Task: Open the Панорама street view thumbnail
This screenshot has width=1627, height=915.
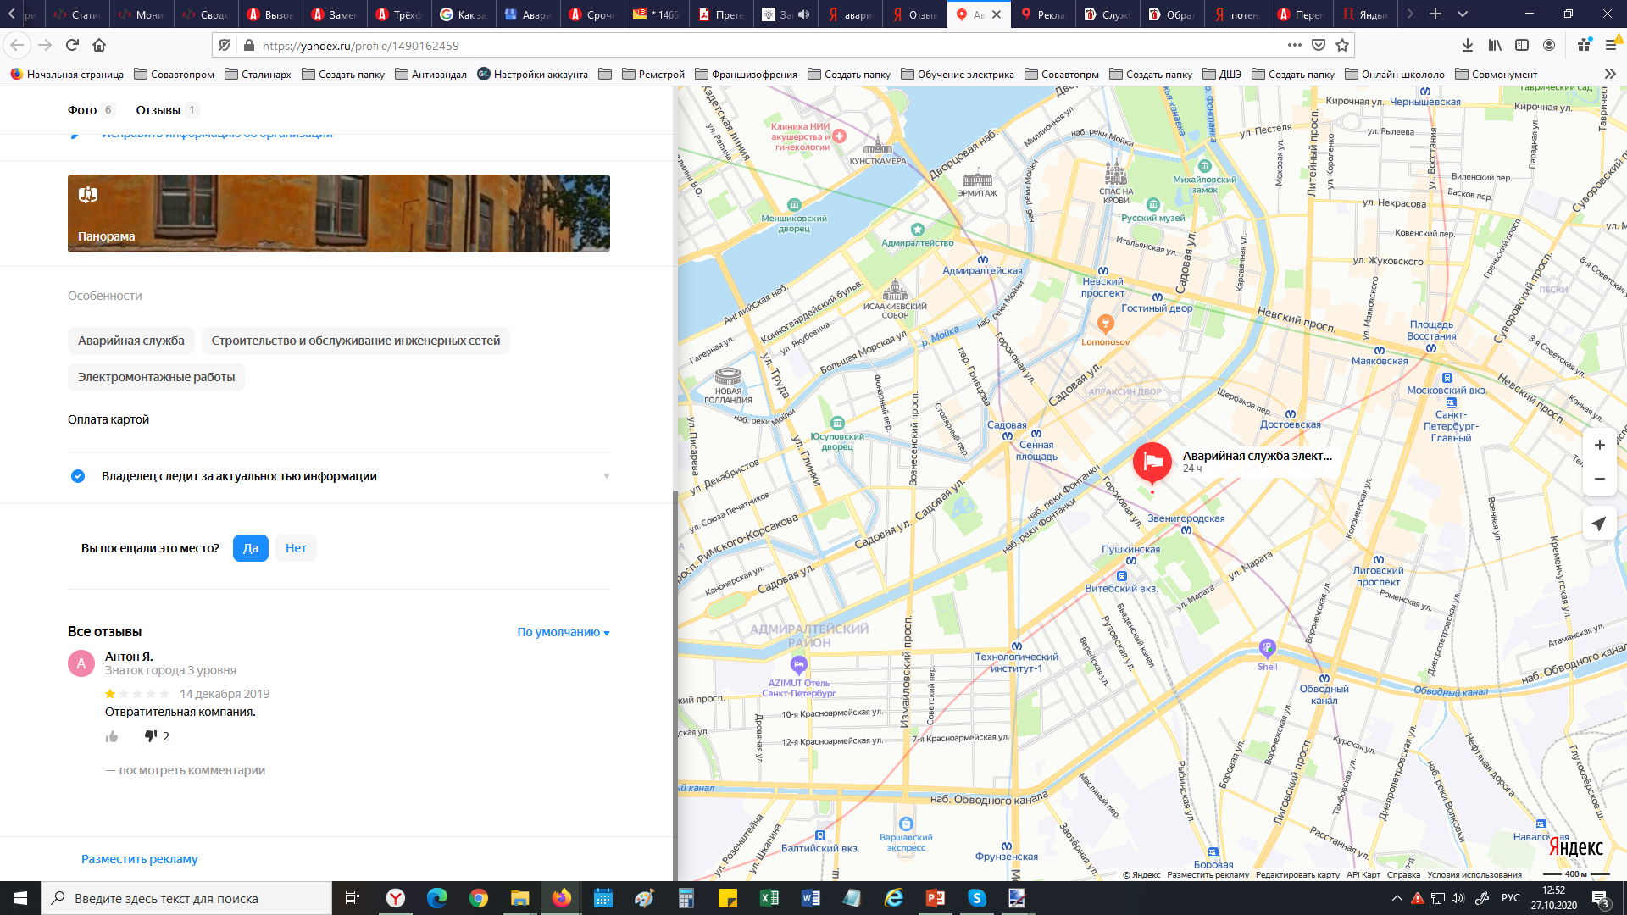Action: (x=339, y=213)
